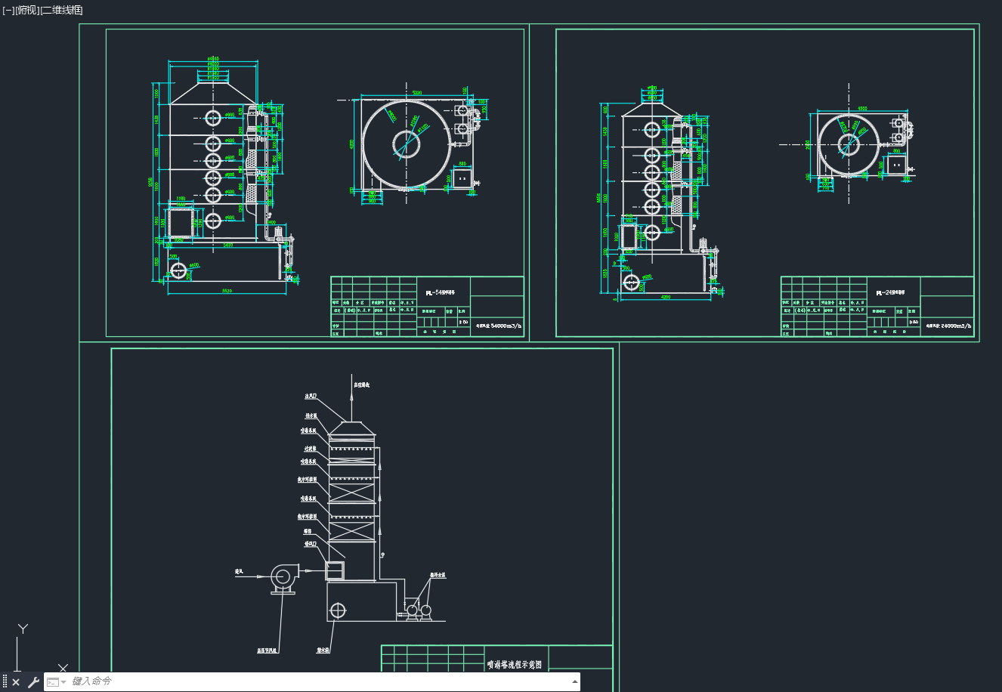Select the 6530 bottom dimension text
The image size is (1002, 692).
[226, 291]
